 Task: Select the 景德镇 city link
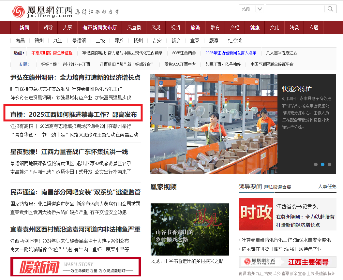[79, 40]
